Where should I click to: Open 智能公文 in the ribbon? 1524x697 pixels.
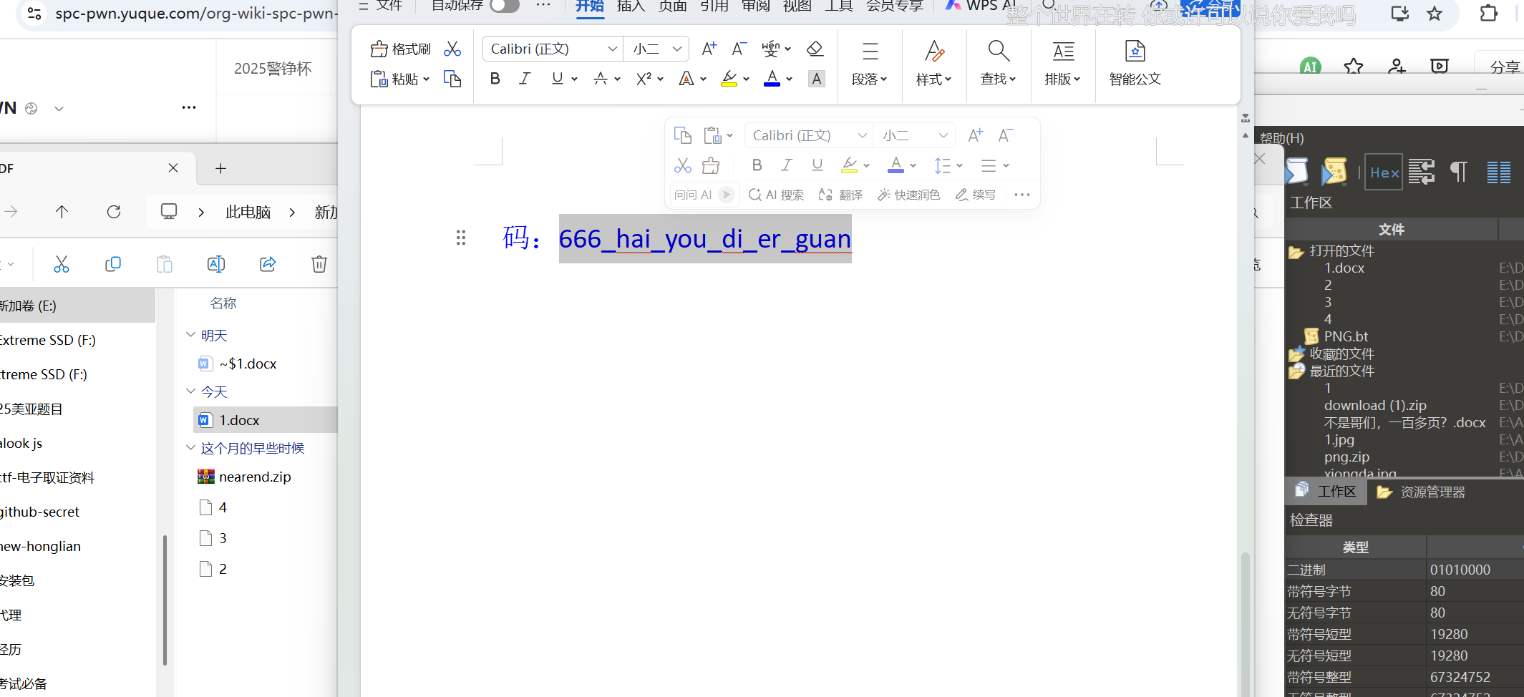click(1135, 63)
